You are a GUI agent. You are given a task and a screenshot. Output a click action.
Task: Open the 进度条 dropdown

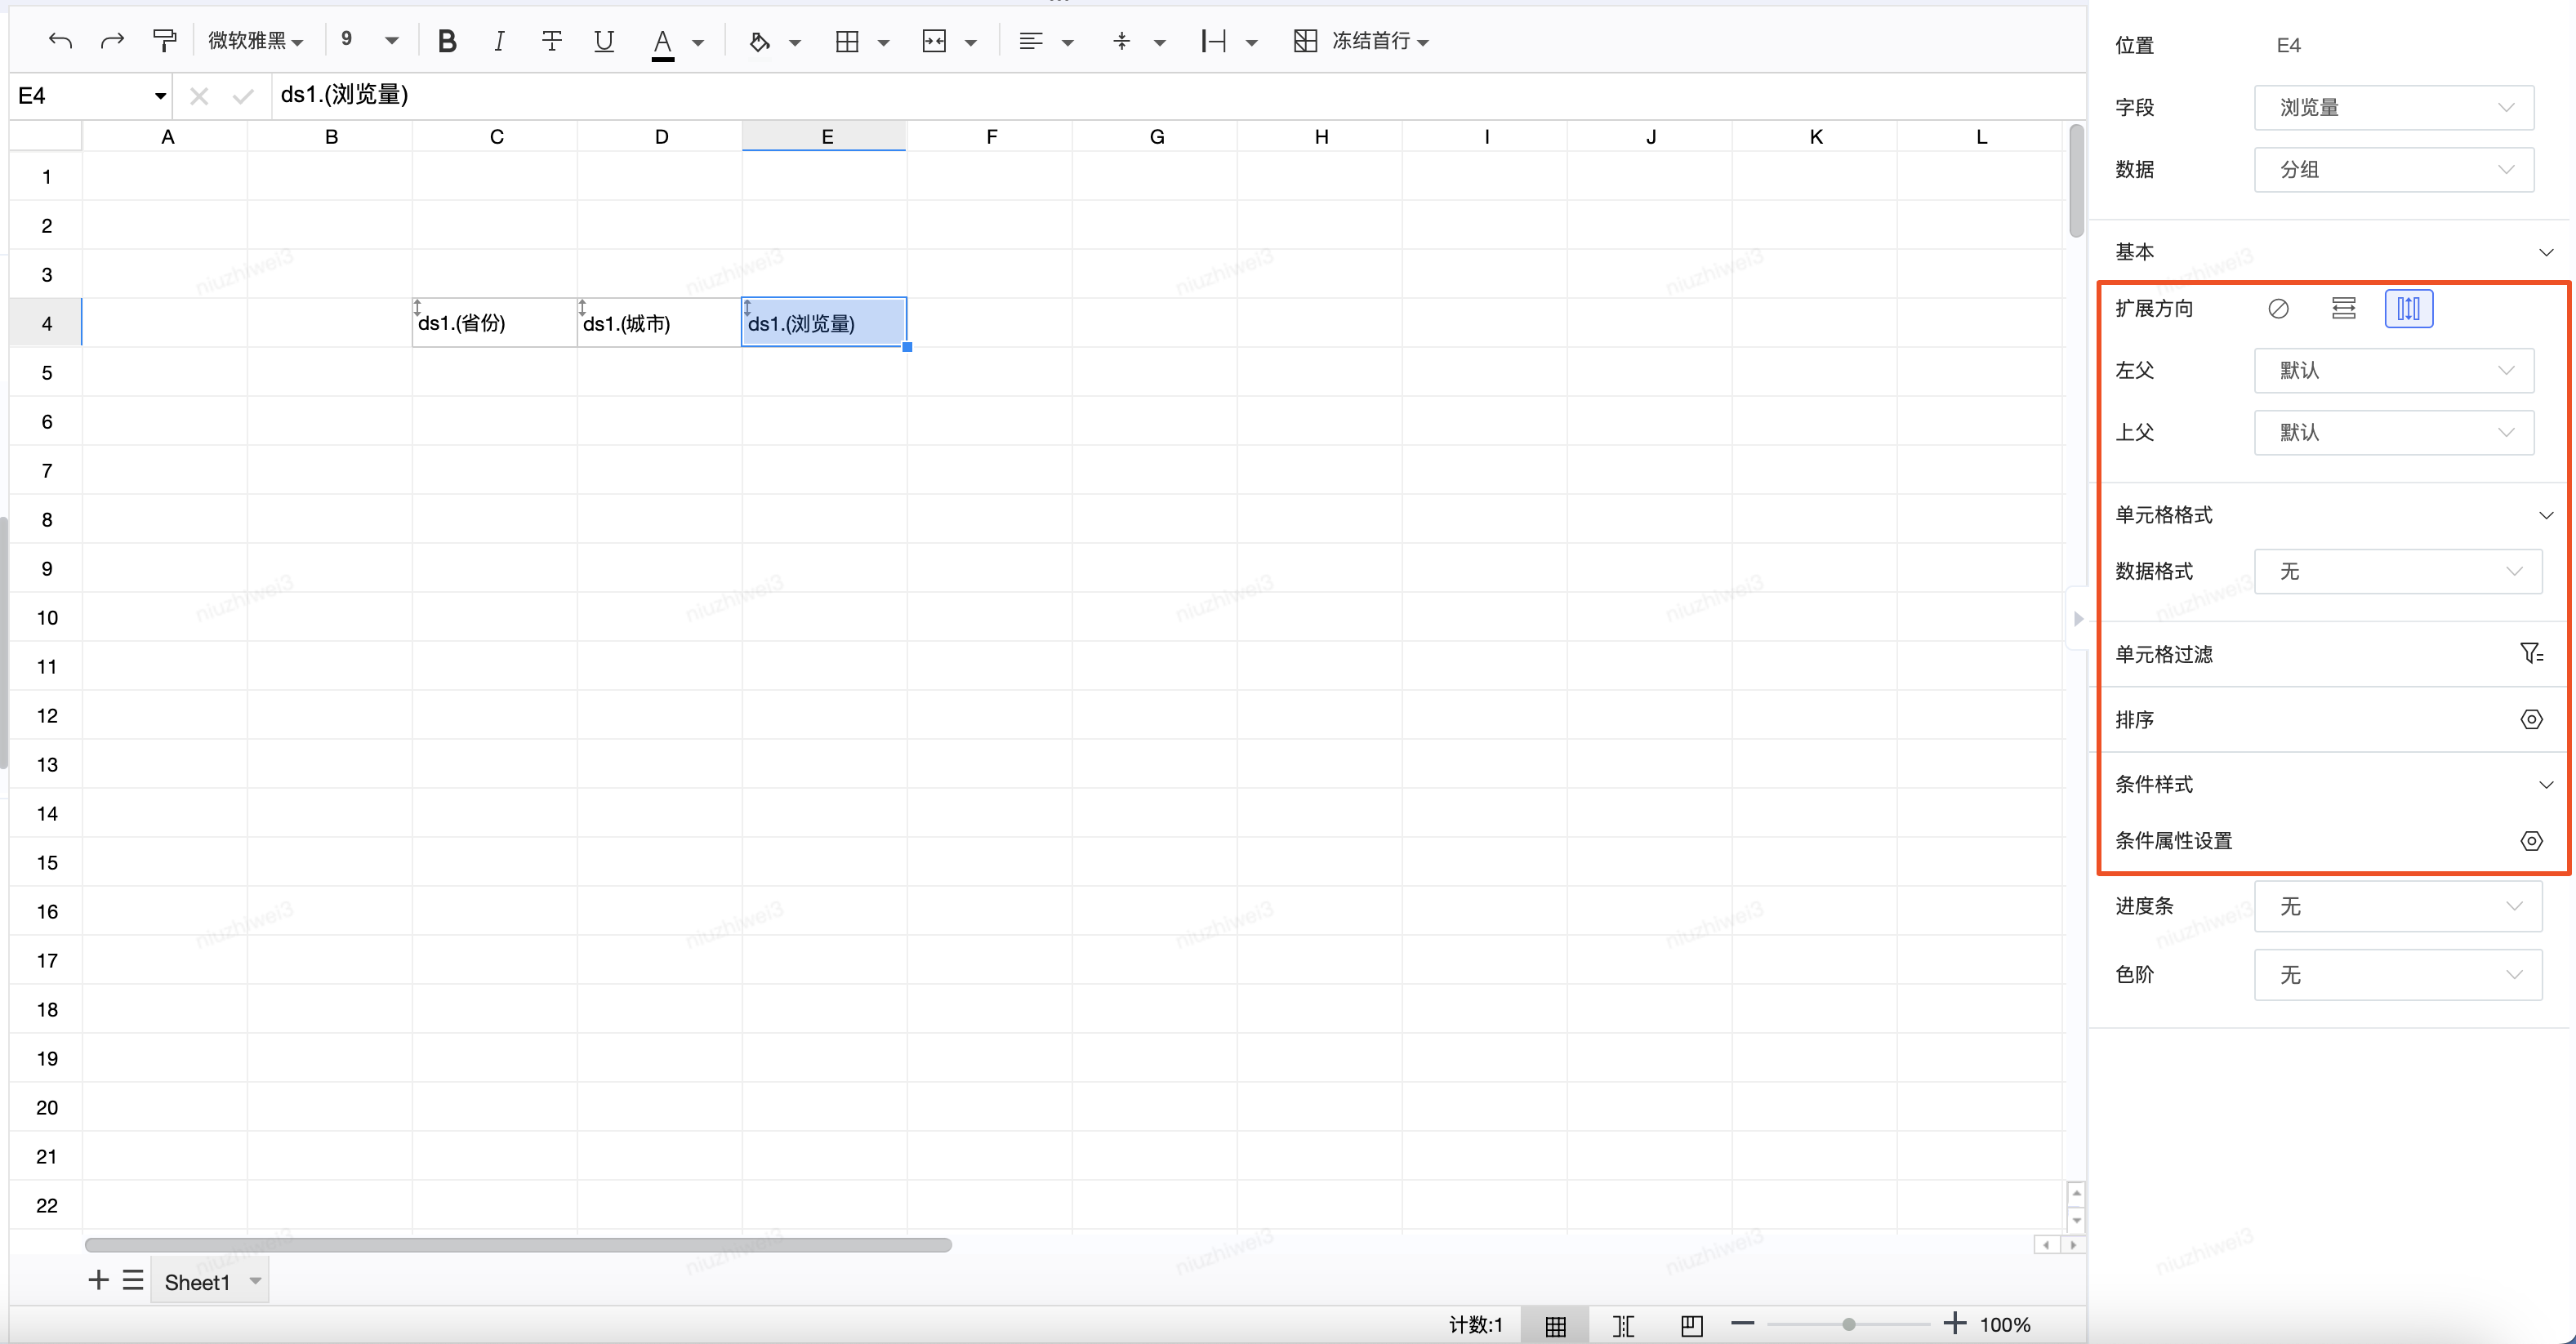pos(2397,907)
